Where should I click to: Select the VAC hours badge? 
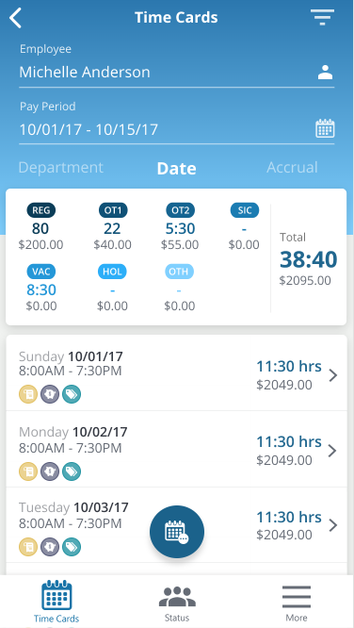[41, 272]
